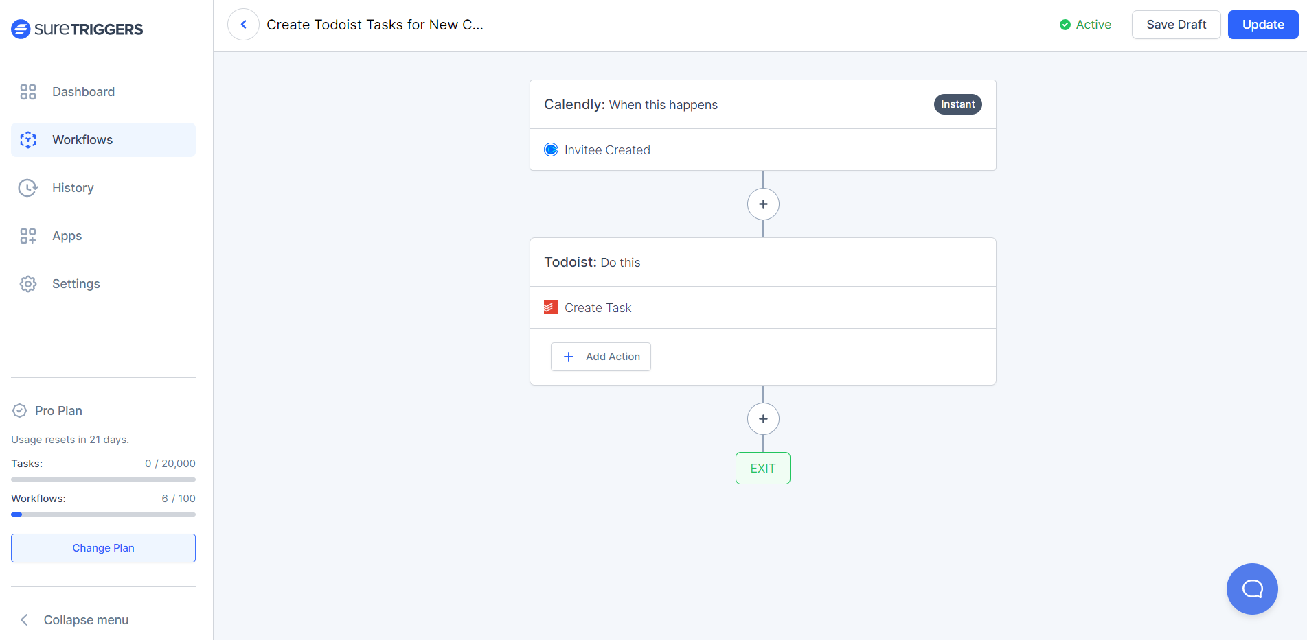Save the workflow as a draft
Image resolution: width=1307 pixels, height=640 pixels.
pyautogui.click(x=1176, y=24)
